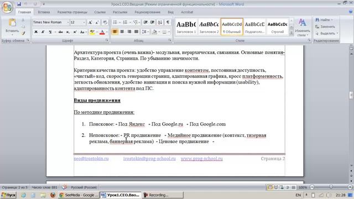Open the Главная ribbon tab
The height and width of the screenshot is (199, 354).
(x=24, y=12)
